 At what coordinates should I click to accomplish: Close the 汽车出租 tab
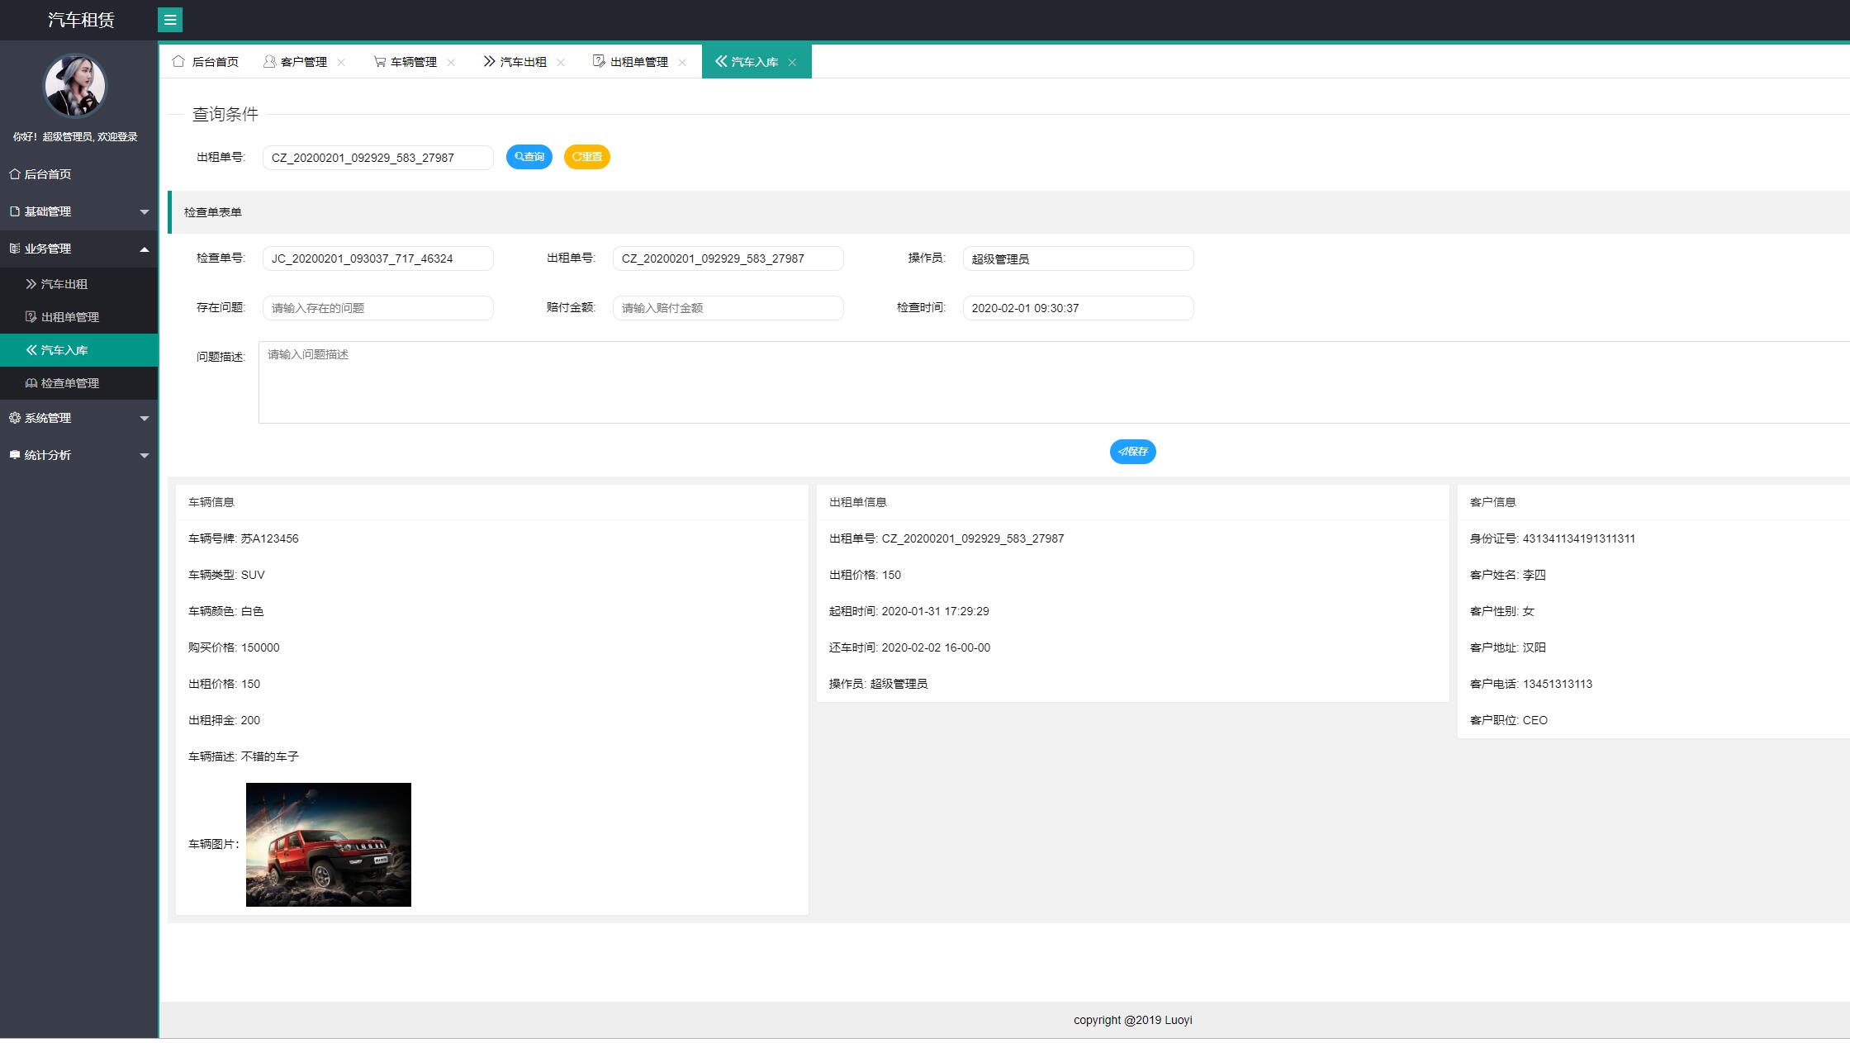[561, 63]
